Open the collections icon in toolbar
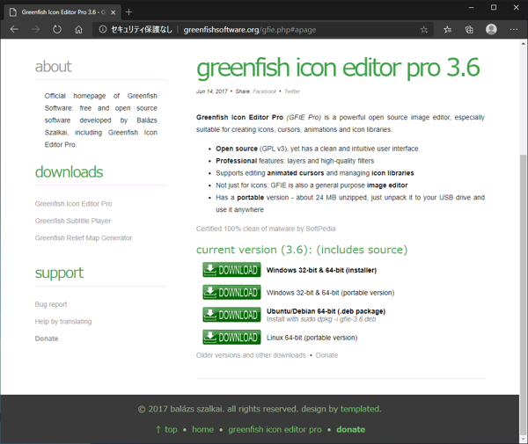 469,30
